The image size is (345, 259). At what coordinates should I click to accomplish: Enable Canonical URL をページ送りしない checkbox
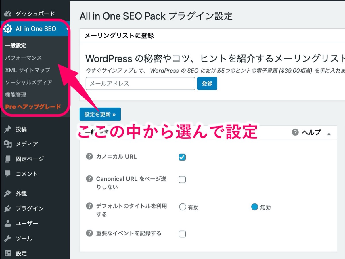(x=182, y=180)
